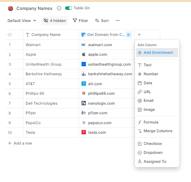Screen dimensions: 191x182
Task: Add a Formula column
Action: pos(157,122)
